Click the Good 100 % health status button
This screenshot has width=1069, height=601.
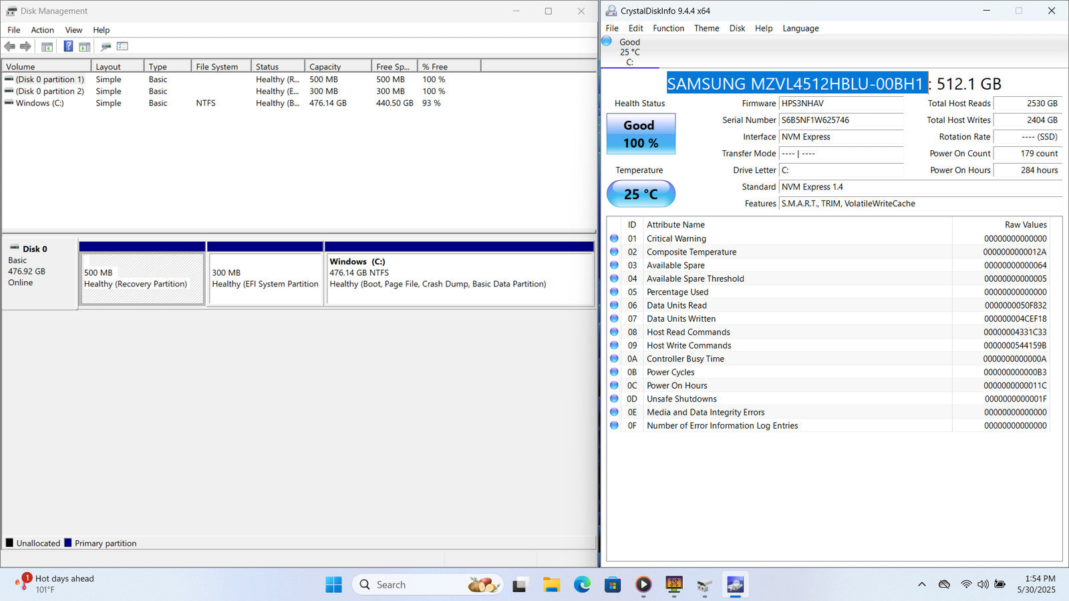click(641, 134)
